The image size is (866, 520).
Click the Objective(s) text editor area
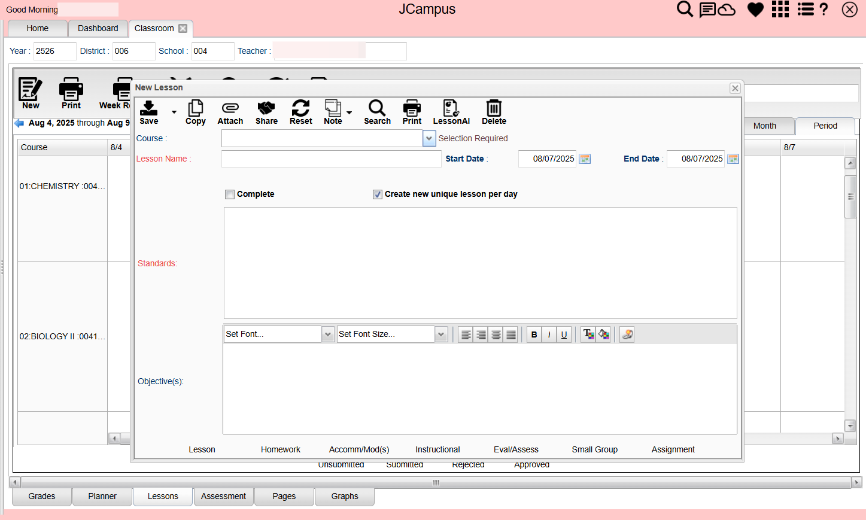(x=480, y=388)
